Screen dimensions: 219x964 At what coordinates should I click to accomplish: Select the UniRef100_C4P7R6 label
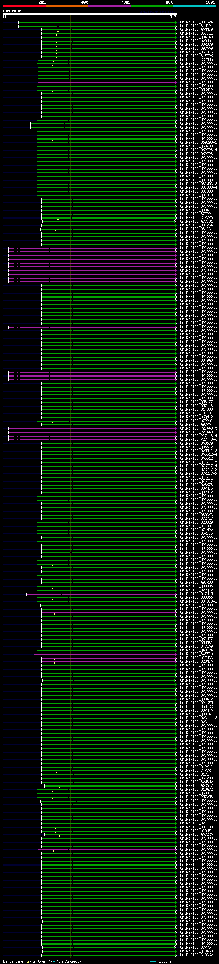pos(196,217)
